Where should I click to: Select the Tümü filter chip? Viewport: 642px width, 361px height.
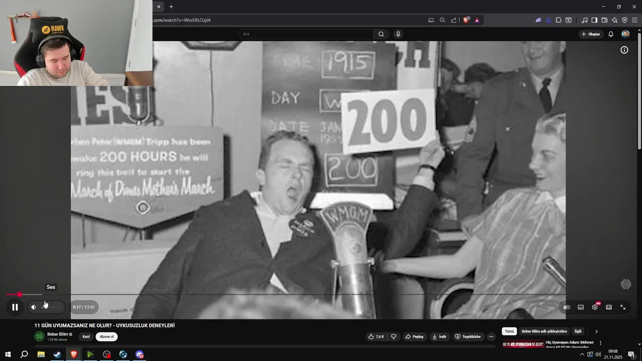click(x=509, y=331)
